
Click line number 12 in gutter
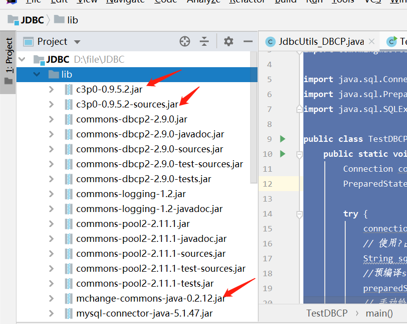[x=268, y=184]
